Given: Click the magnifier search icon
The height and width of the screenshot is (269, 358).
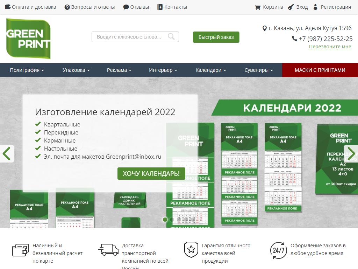Looking at the screenshot, I should point(171,37).
